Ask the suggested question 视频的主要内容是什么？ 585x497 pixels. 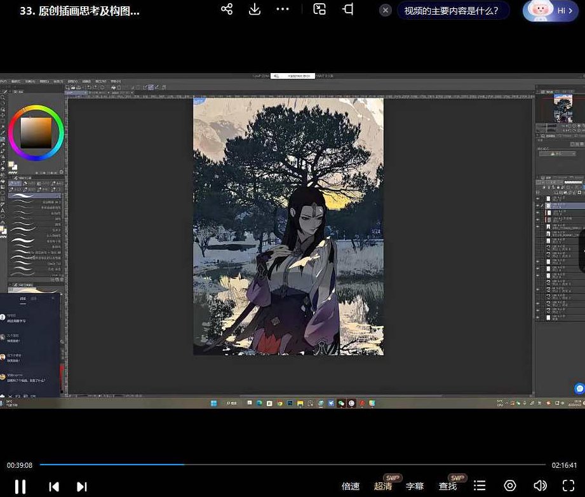point(452,11)
